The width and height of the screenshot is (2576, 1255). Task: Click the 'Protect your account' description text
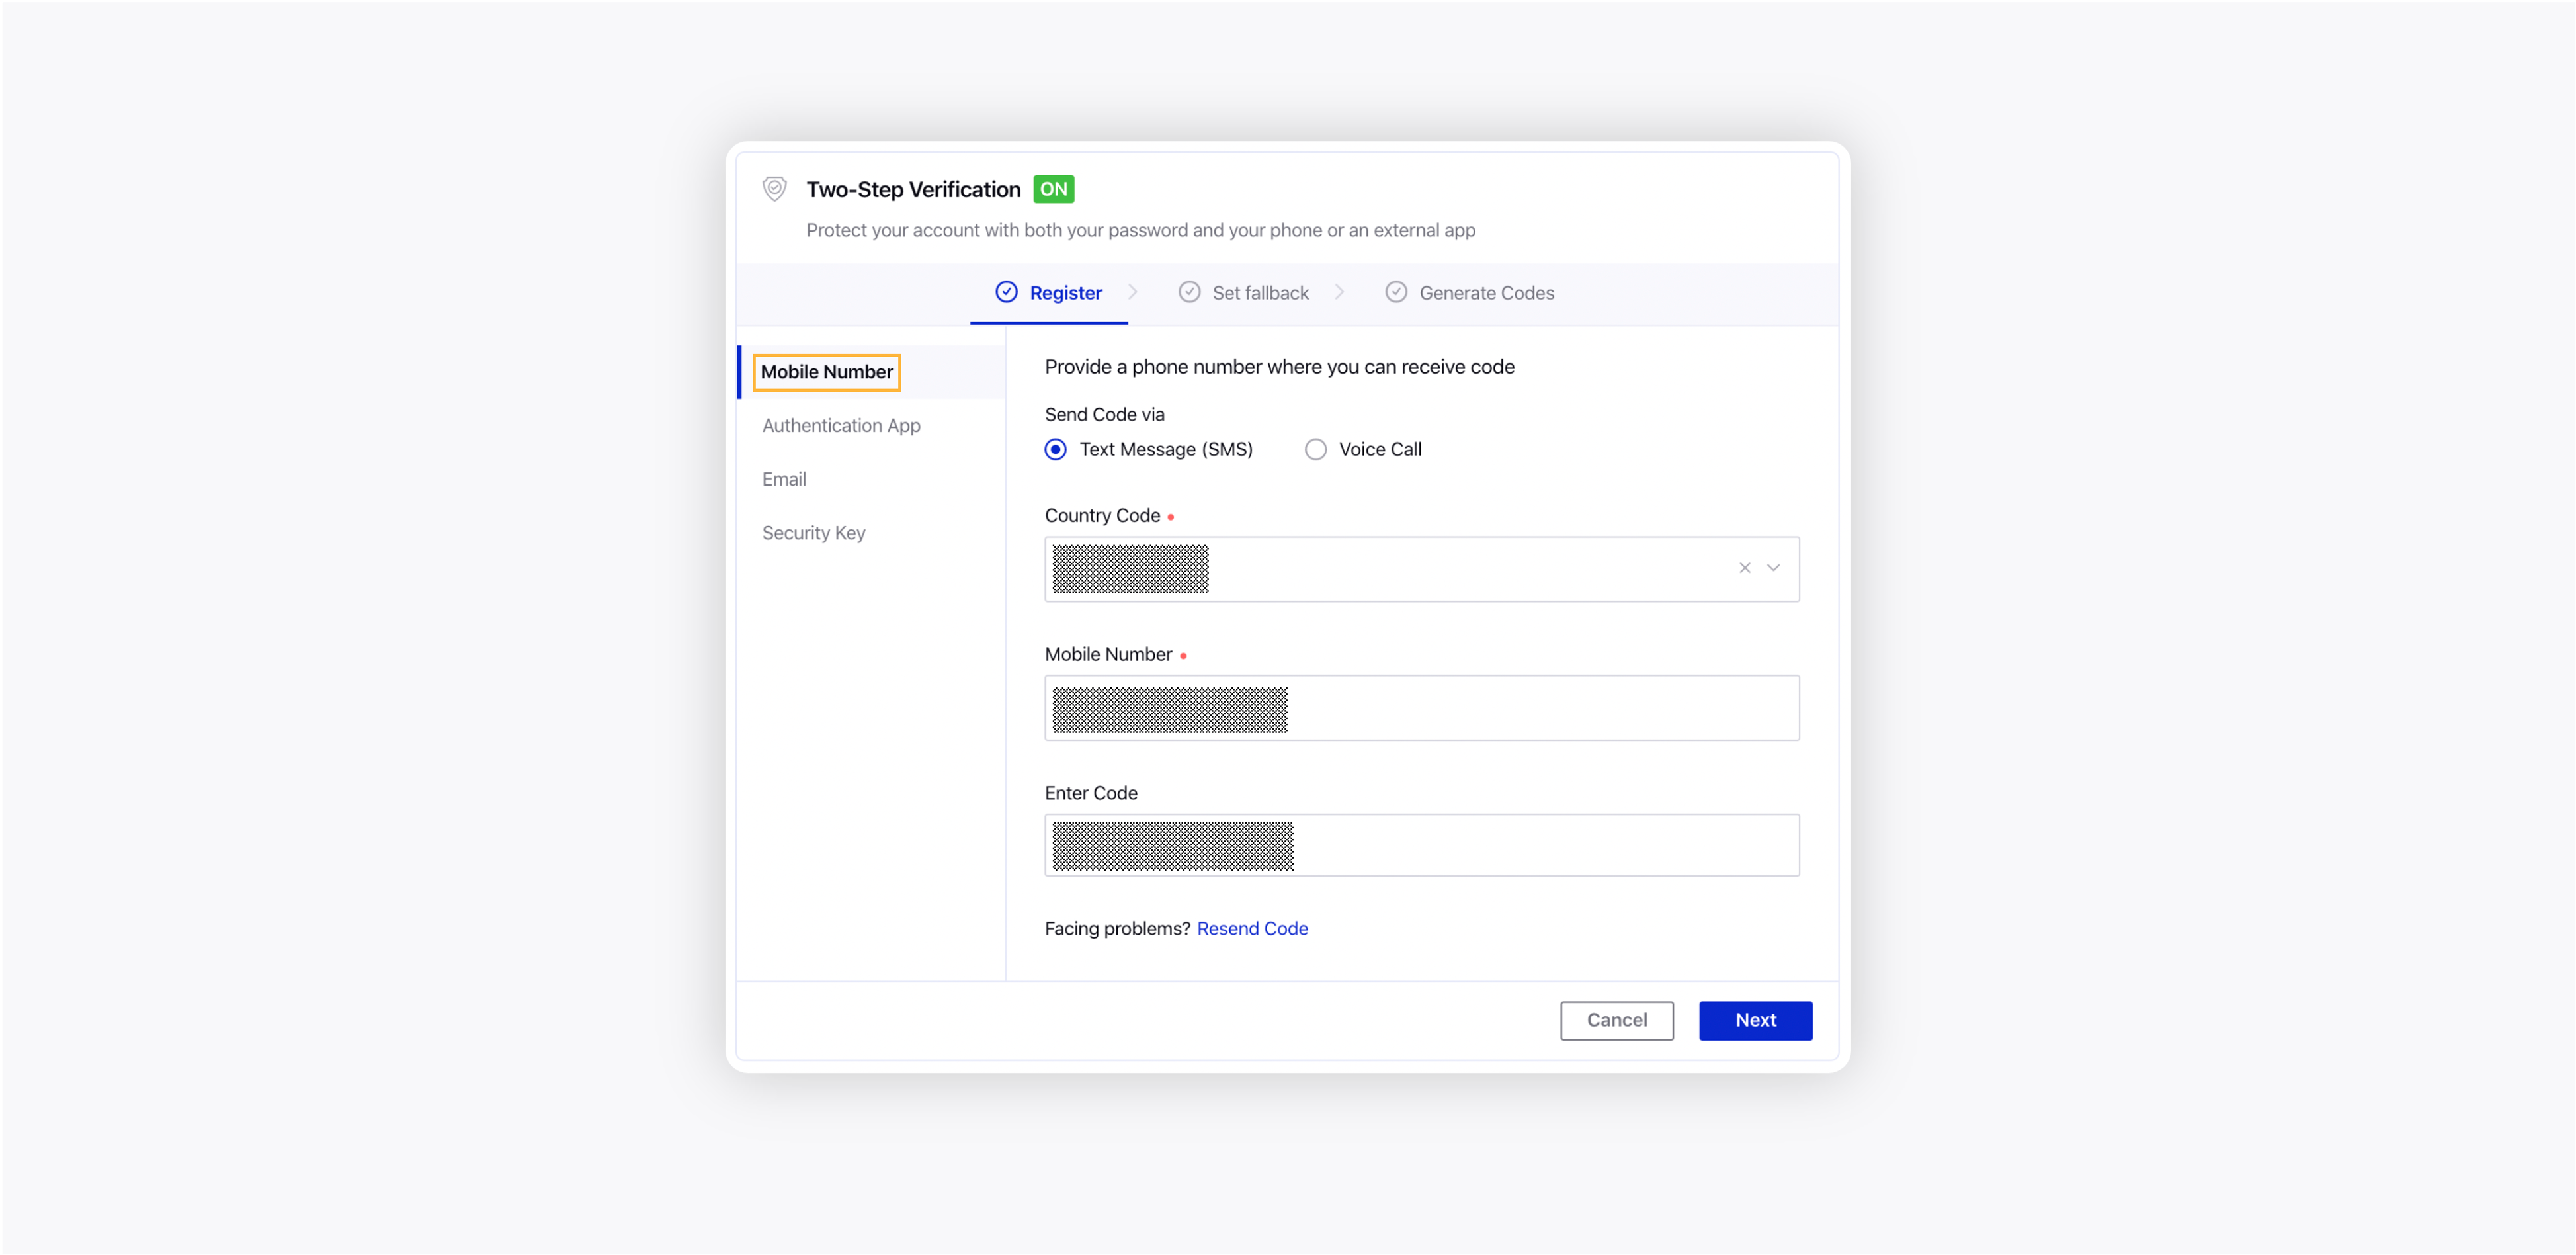pos(1140,230)
